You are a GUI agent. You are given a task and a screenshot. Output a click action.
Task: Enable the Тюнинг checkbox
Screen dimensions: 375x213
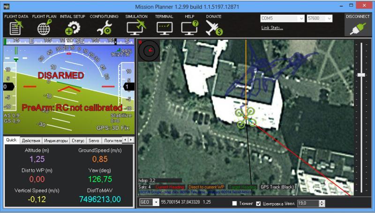(235, 204)
